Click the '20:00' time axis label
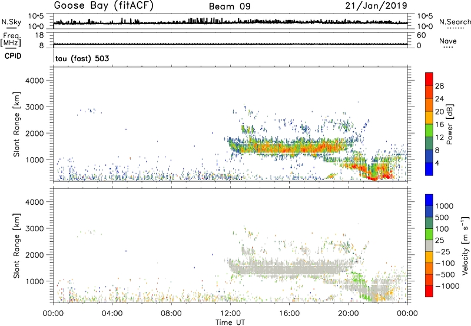 349,314
